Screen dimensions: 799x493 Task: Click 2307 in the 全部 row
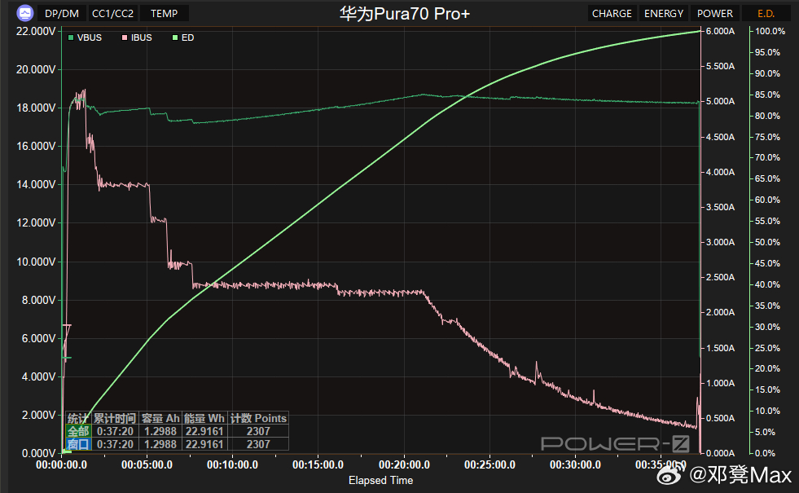(258, 431)
